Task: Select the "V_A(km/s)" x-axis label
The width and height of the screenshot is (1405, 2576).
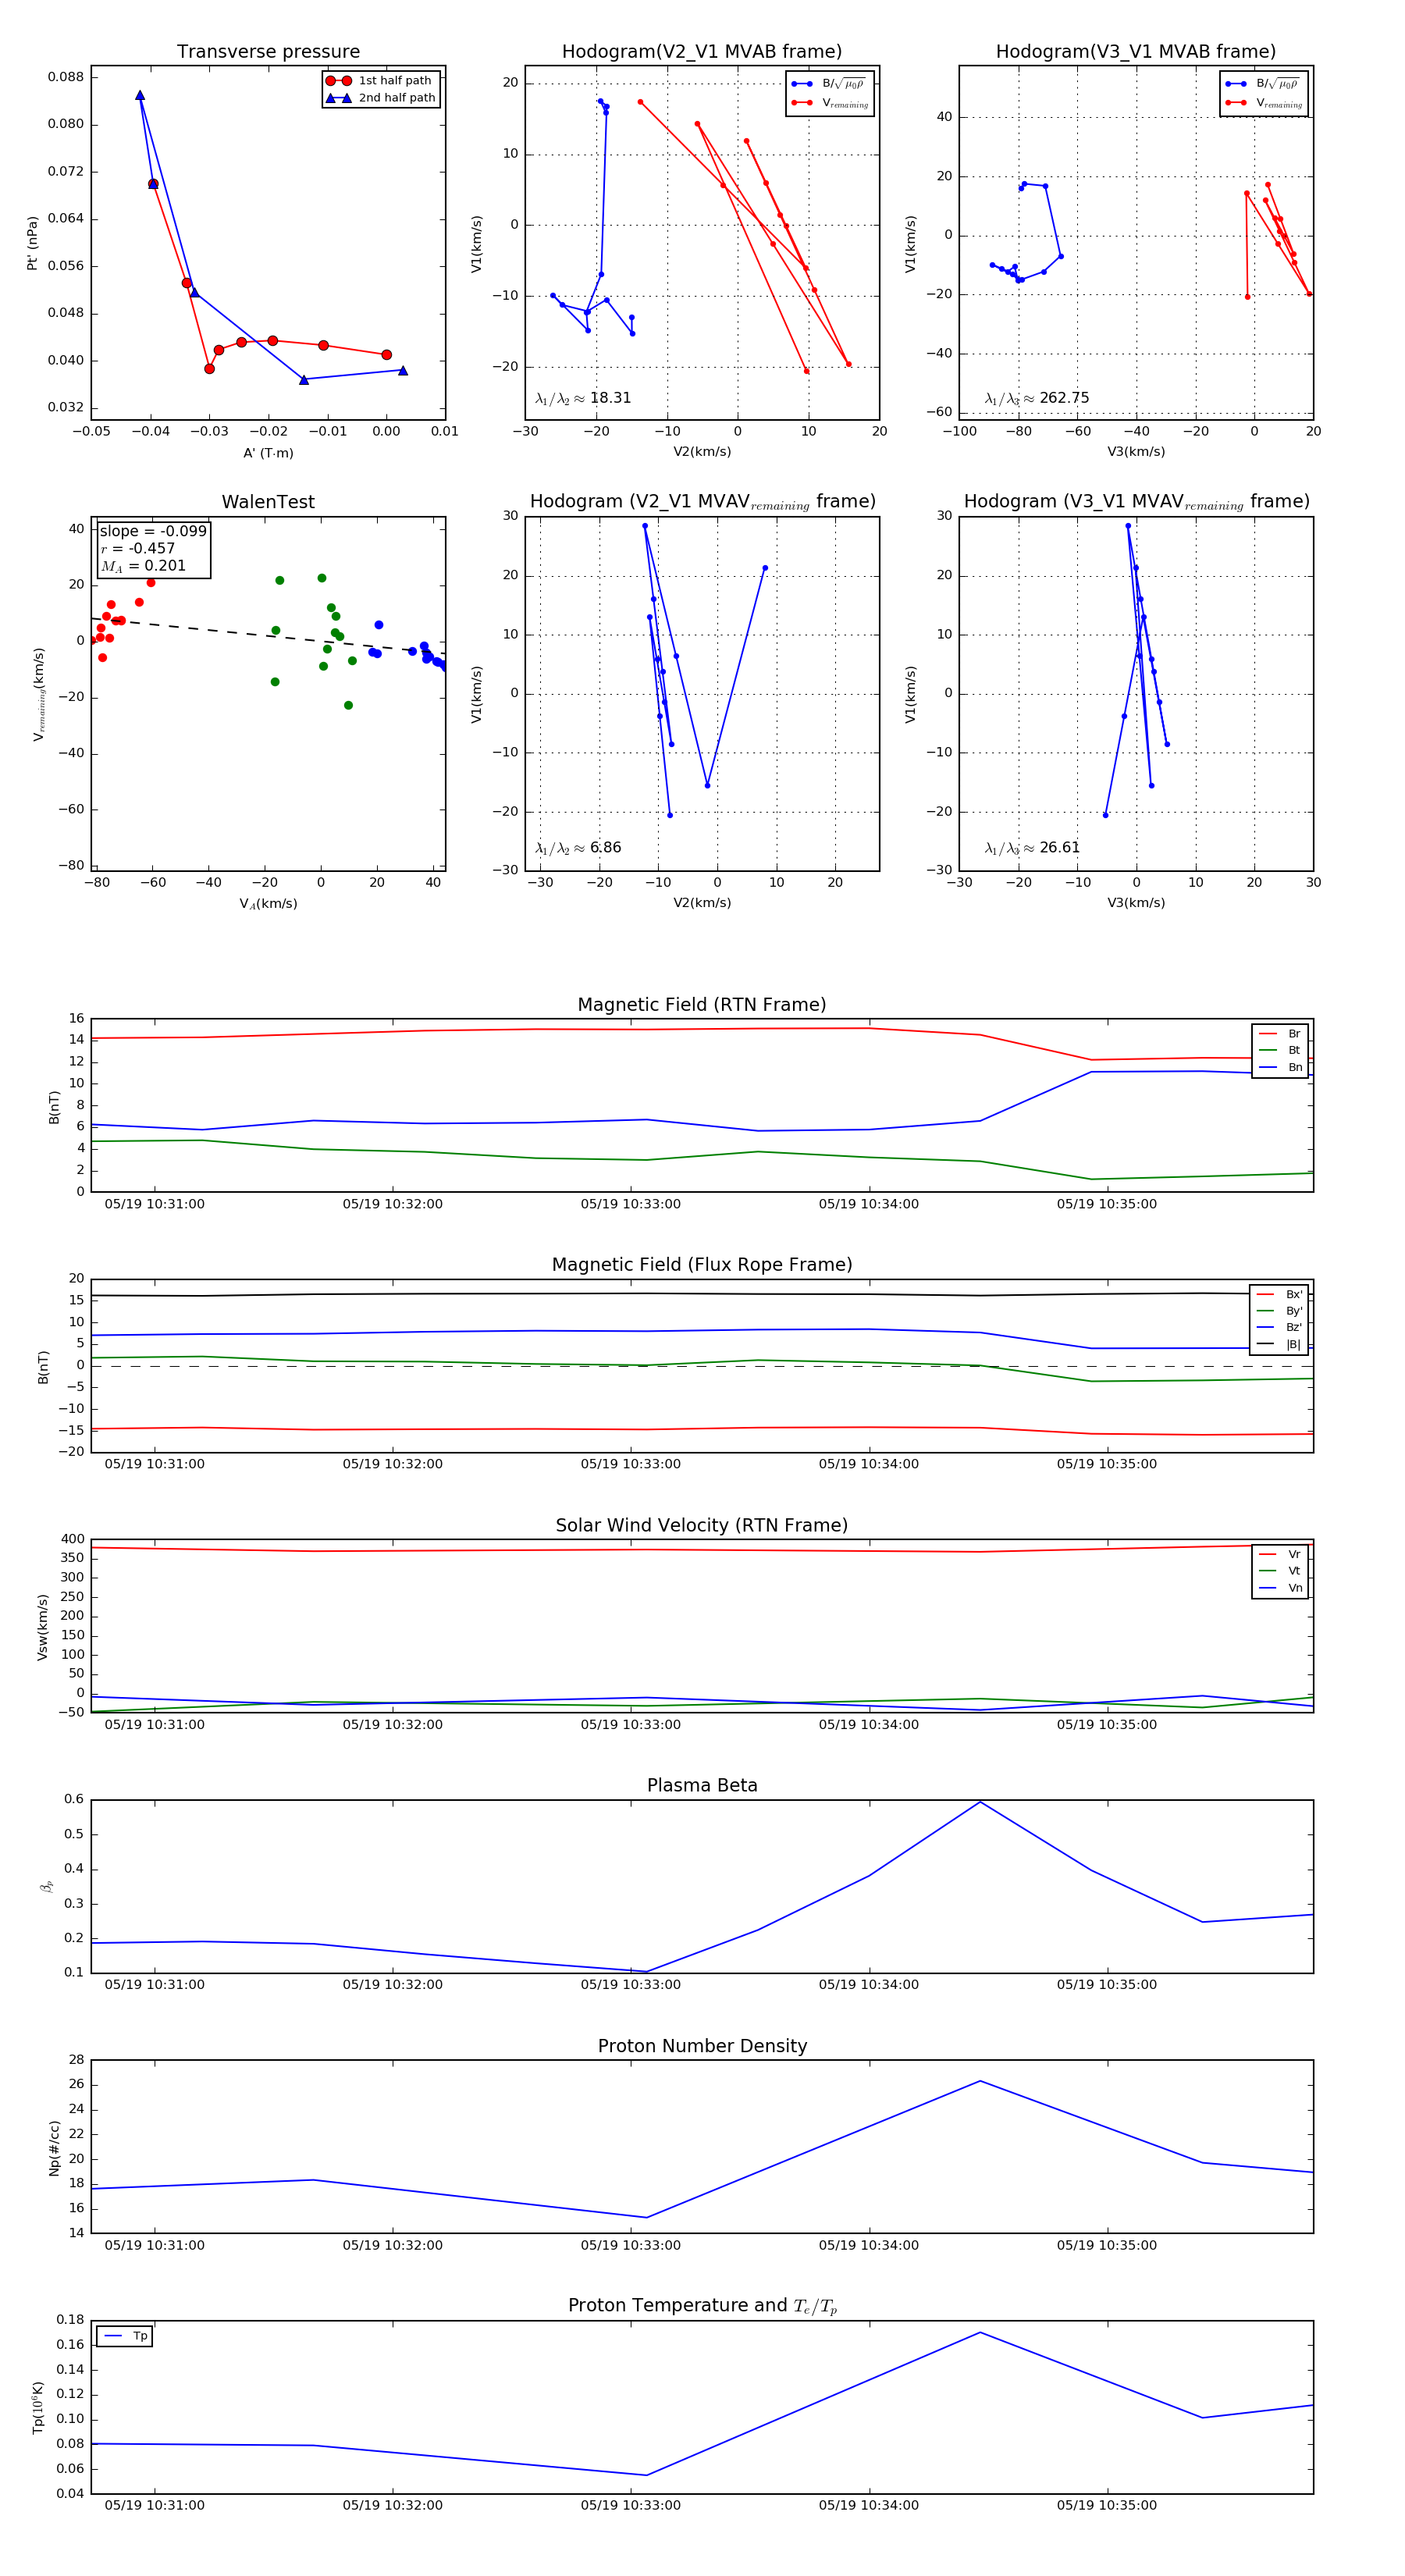Action: pos(268,904)
